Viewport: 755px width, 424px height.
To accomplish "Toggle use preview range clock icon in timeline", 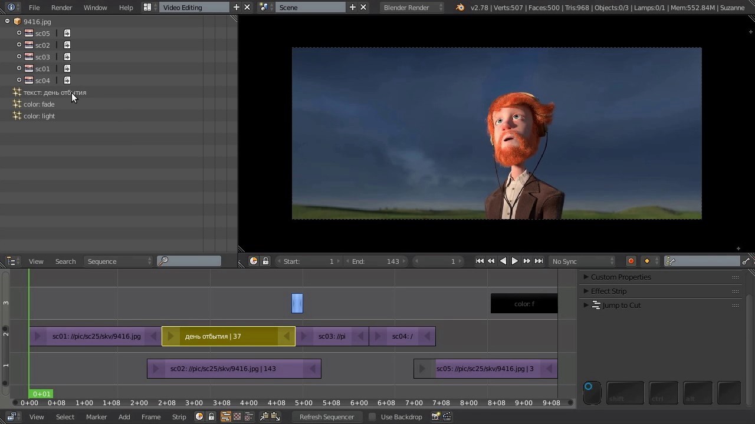I will (254, 261).
